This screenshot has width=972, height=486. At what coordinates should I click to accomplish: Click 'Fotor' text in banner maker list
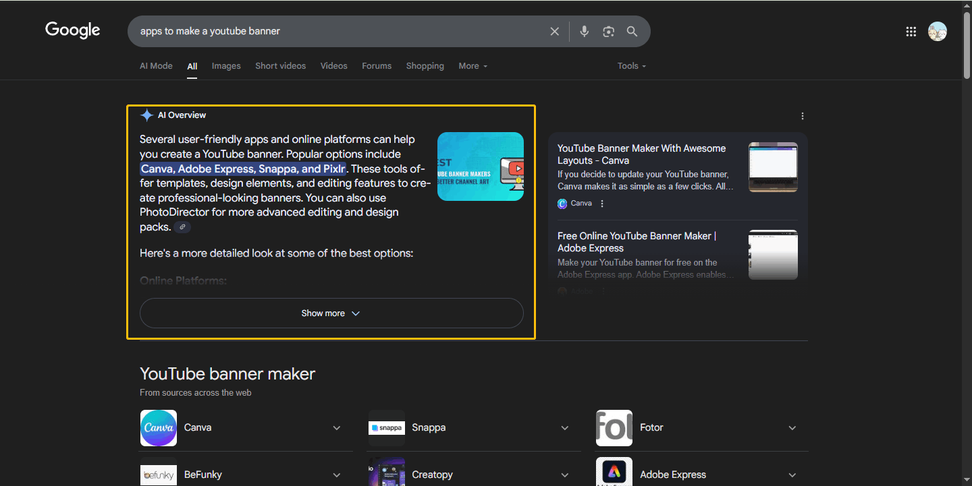pos(651,428)
